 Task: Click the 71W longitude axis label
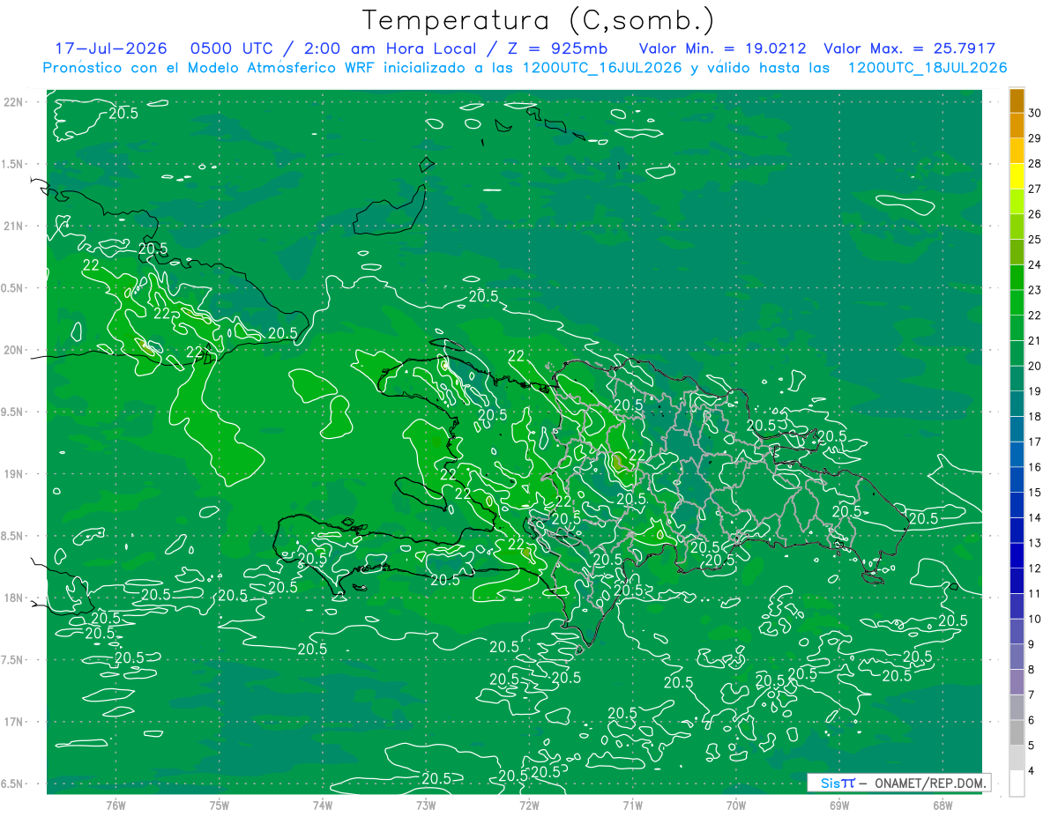[x=632, y=805]
